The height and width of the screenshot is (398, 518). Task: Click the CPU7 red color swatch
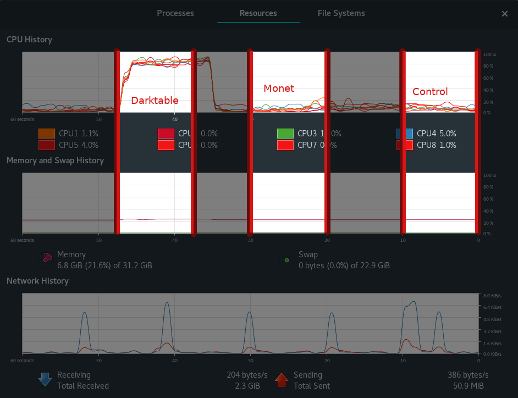(285, 145)
